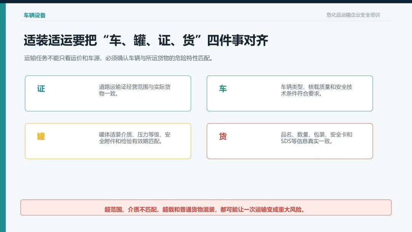Click the teal vertical bar on left edge
Viewport: 412px width, 232px height.
[x=3, y=118]
